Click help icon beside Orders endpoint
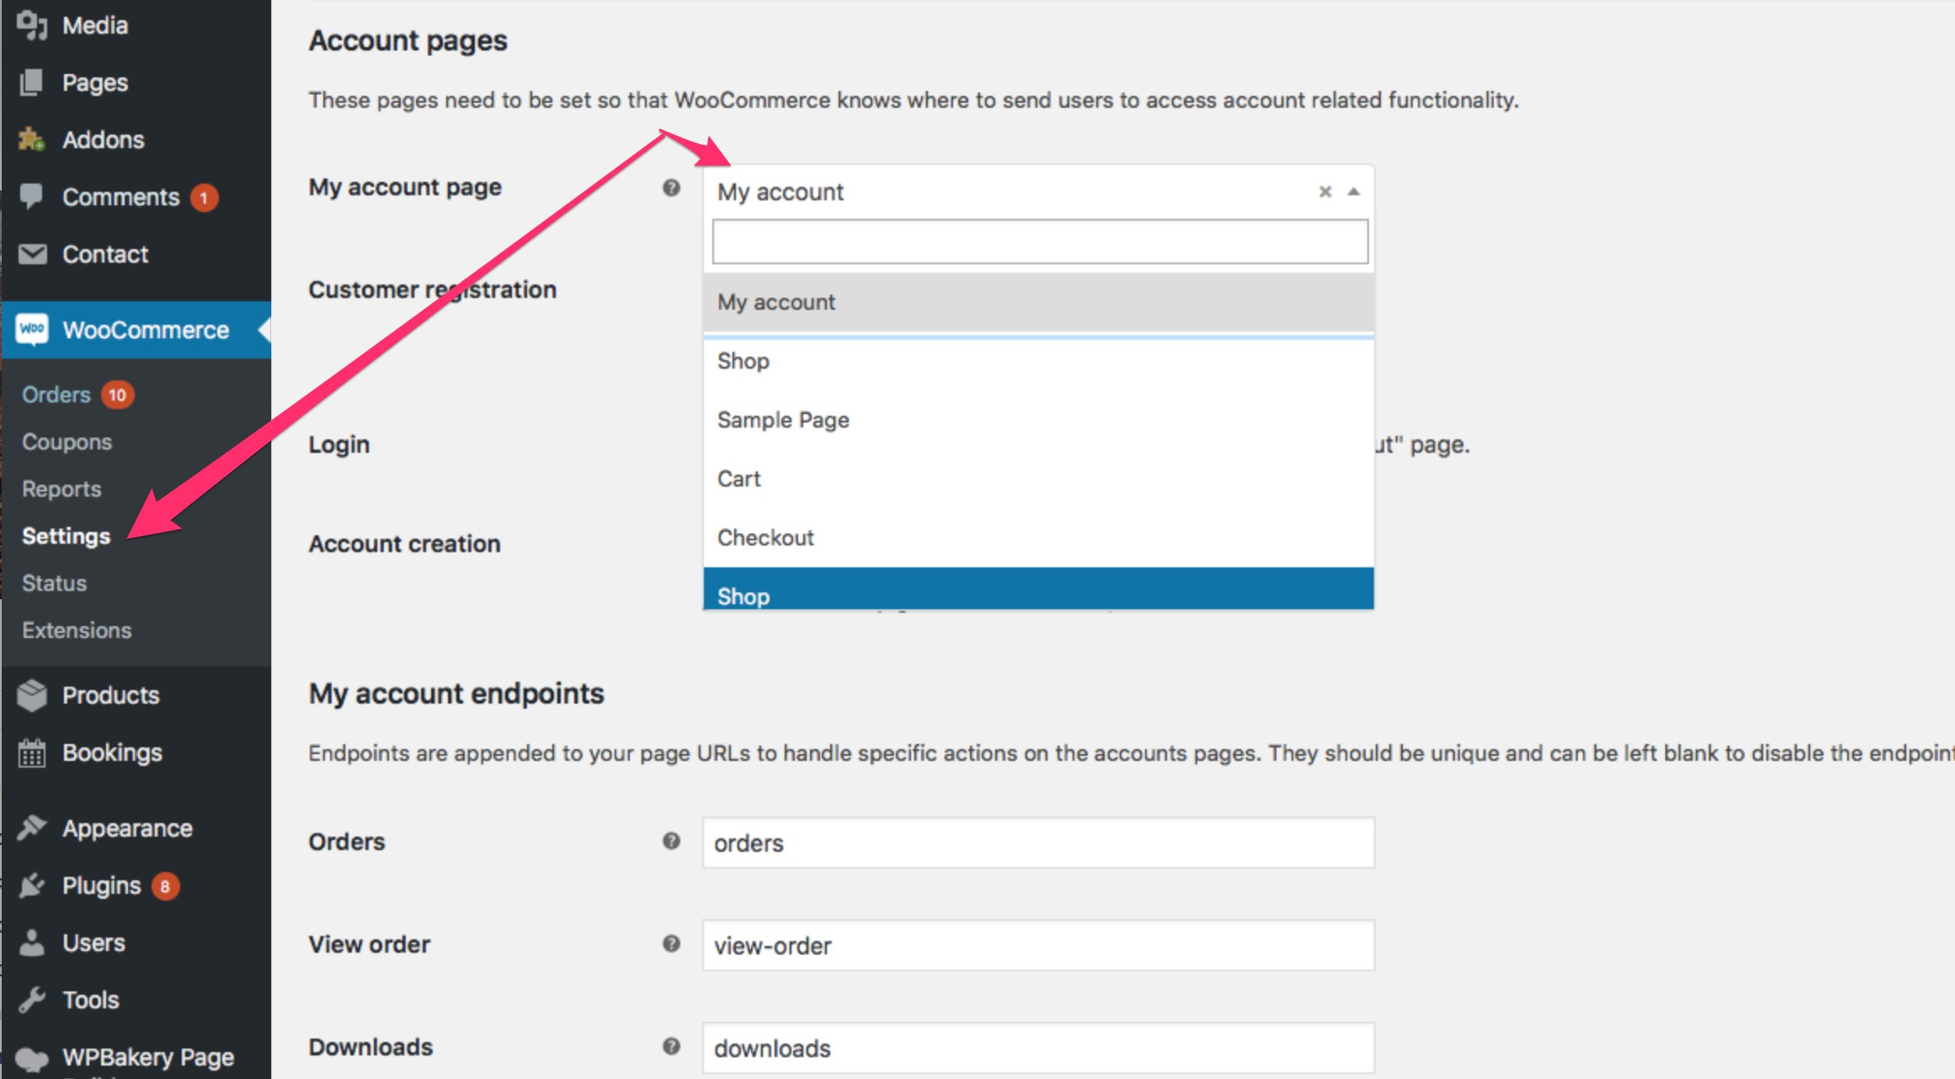 point(671,841)
